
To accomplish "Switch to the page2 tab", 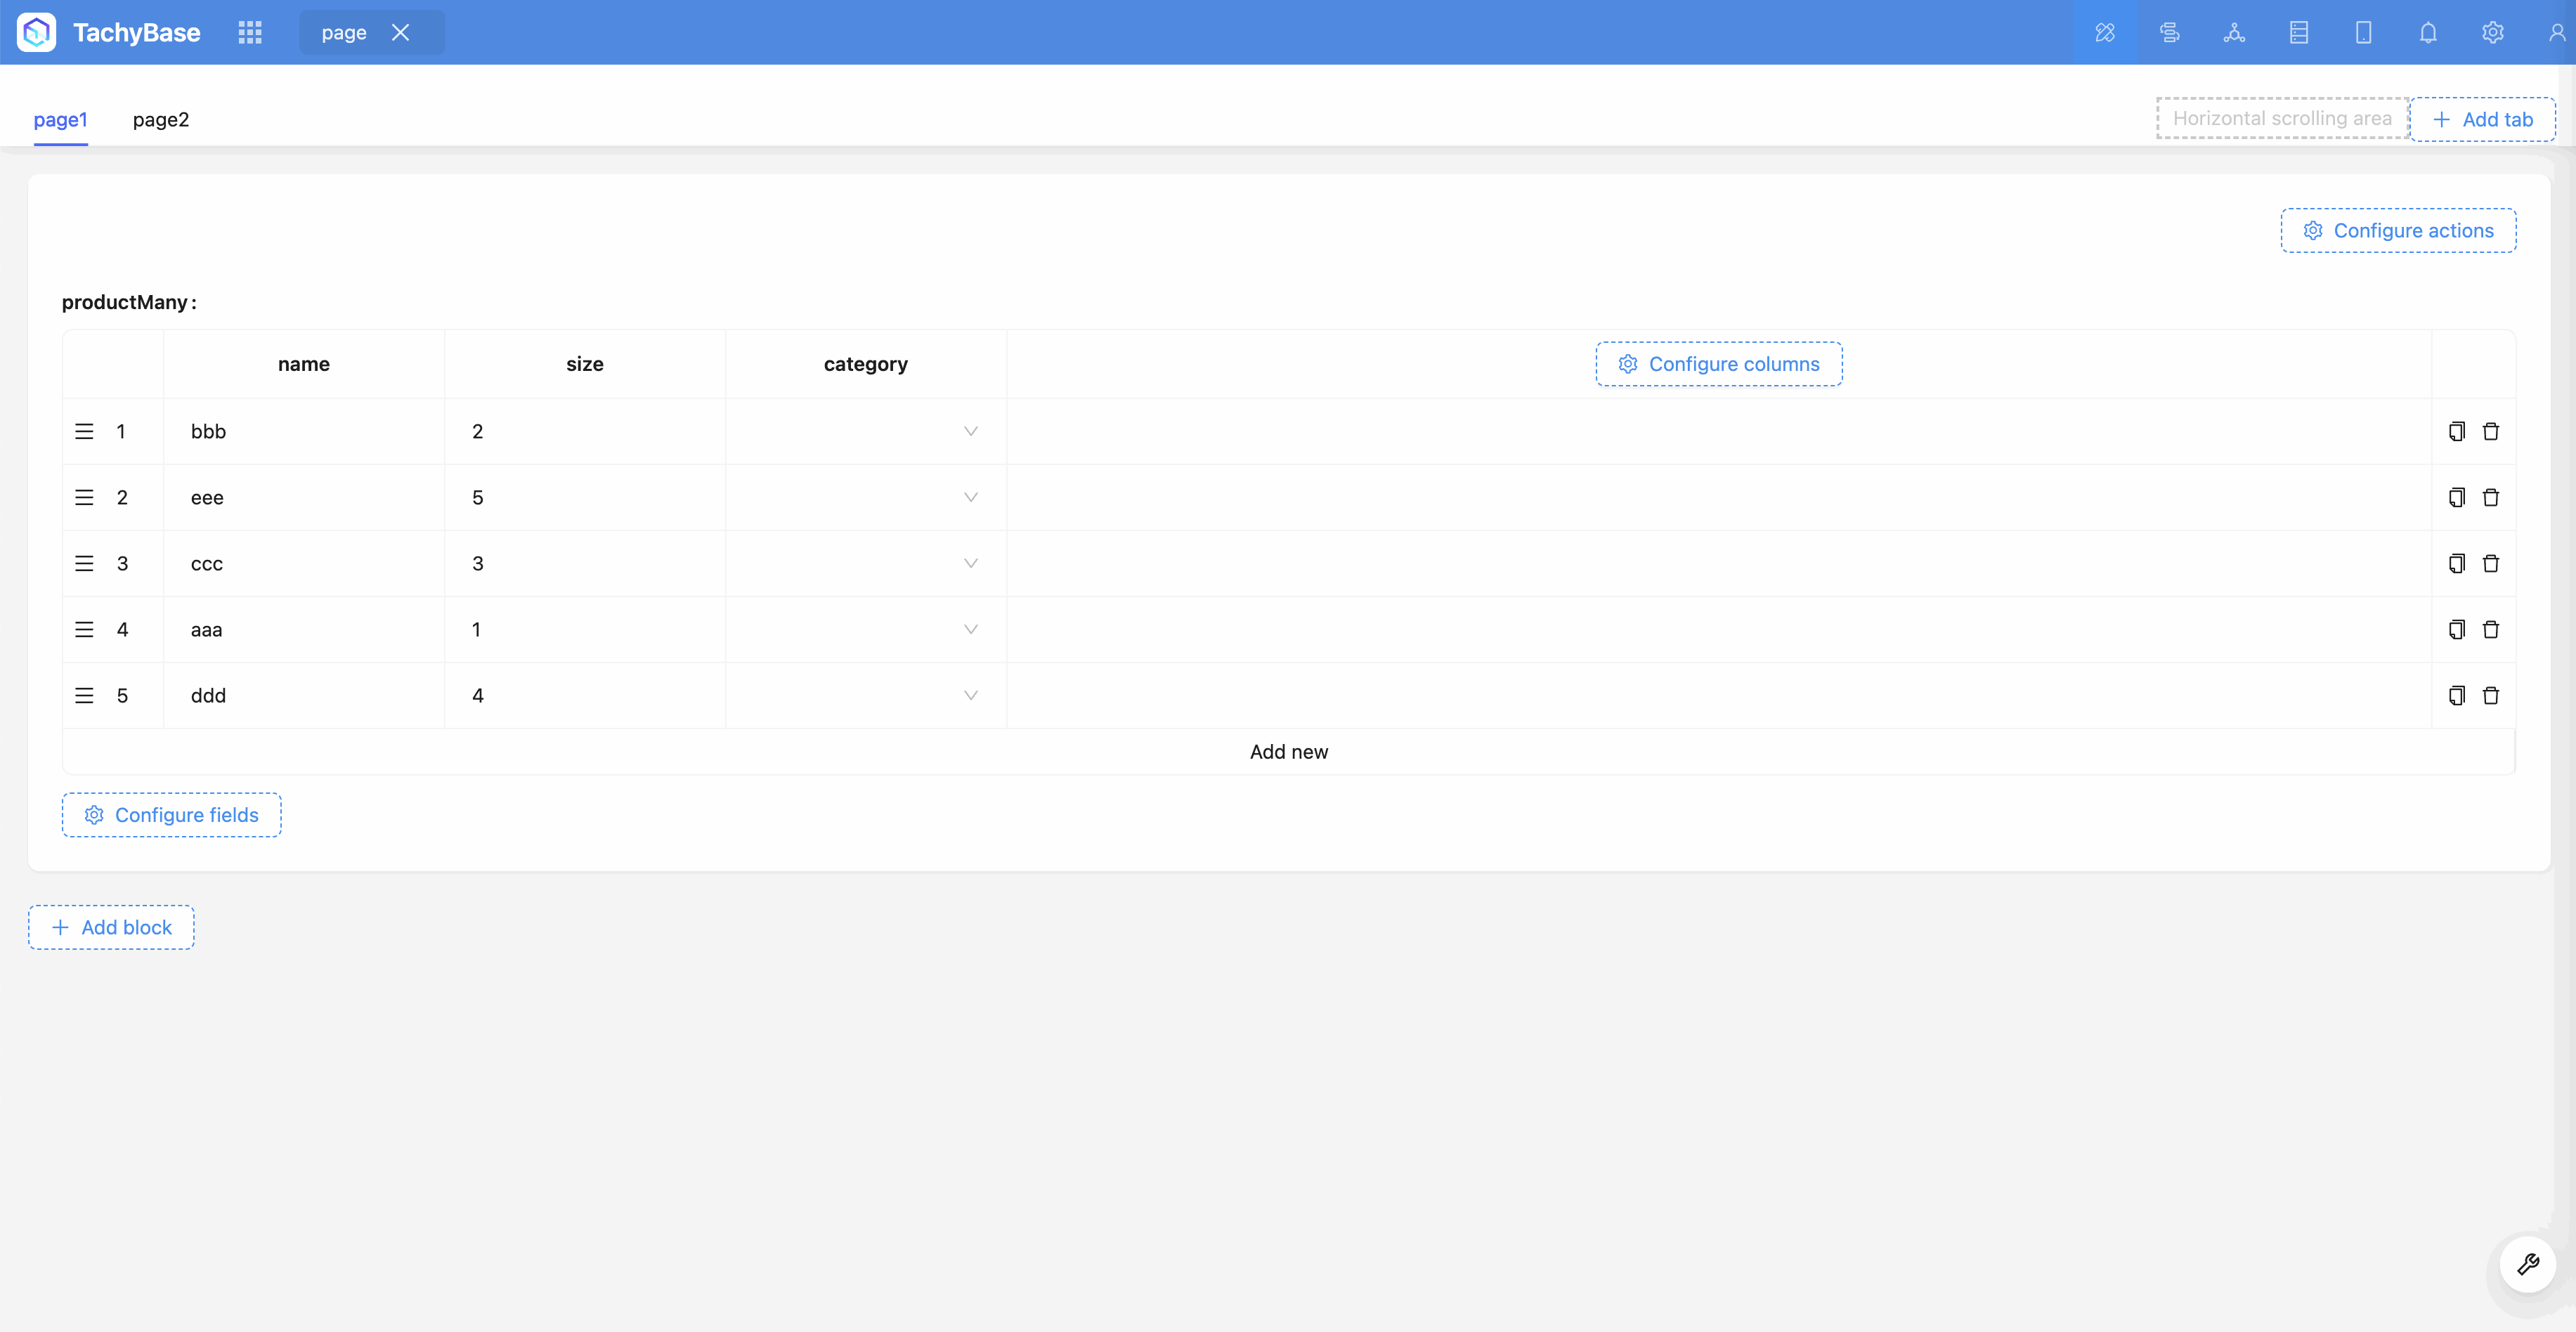I will (x=161, y=119).
